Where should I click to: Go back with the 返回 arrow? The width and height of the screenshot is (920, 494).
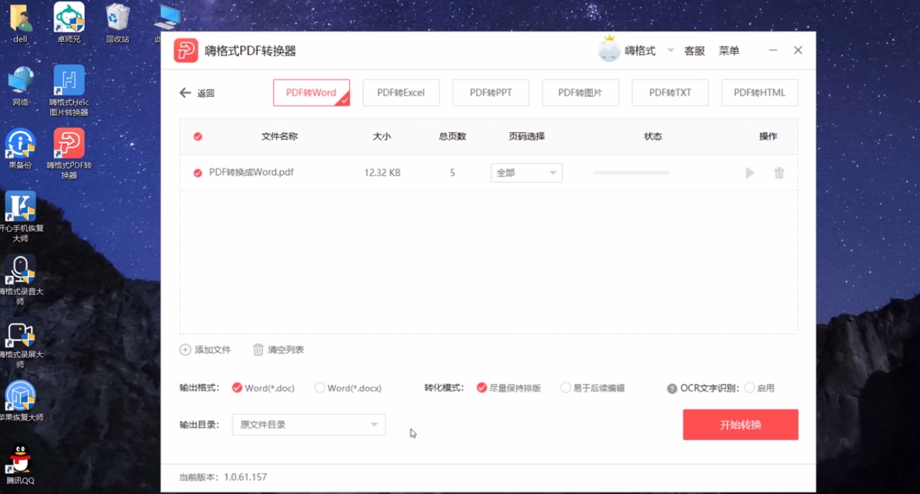197,93
